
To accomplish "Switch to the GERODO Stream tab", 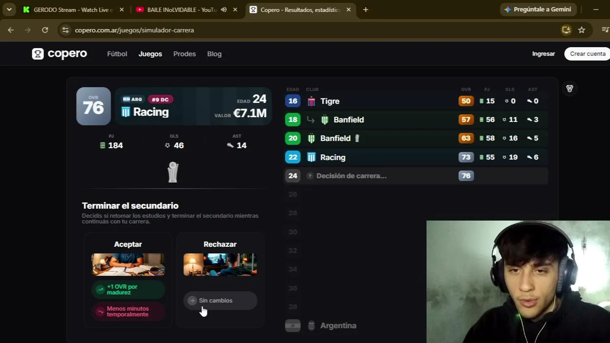I will (x=72, y=10).
